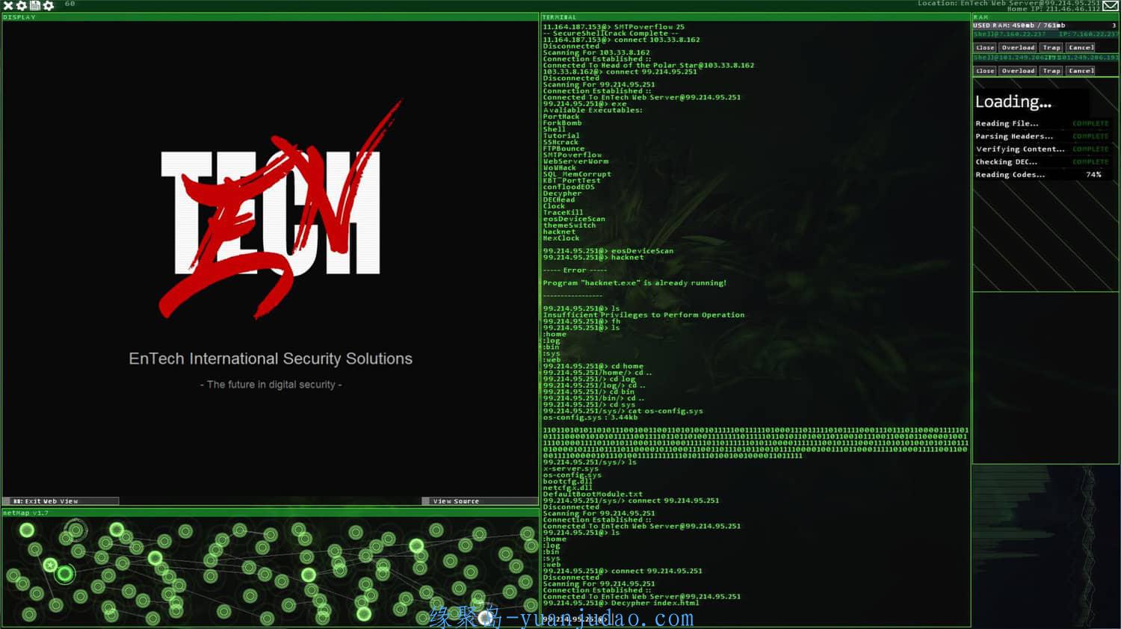Click the USED RAM usage bar
1121x629 pixels.
(x=1046, y=25)
